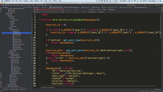Open the Tools menu
The image size is (163, 92).
click(46, 1)
